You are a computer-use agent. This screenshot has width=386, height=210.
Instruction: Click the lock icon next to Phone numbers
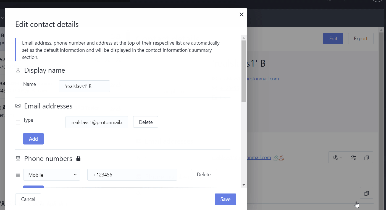click(78, 158)
